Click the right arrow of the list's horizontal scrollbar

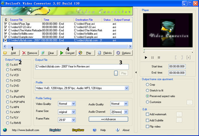(130, 46)
